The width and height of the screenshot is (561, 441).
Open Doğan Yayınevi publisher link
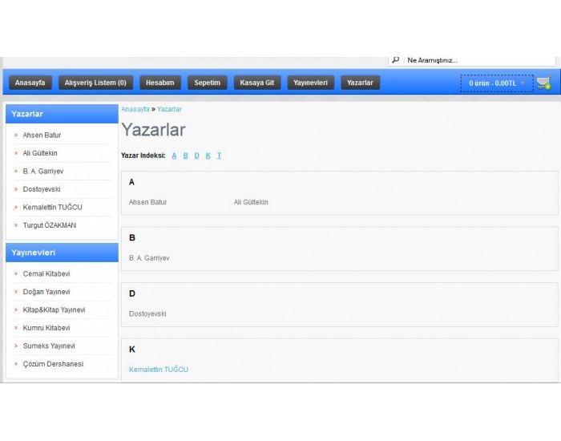pyautogui.click(x=46, y=292)
